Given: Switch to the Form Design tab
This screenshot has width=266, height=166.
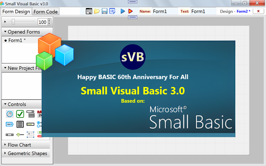Looking at the screenshot, I should pyautogui.click(x=16, y=11).
